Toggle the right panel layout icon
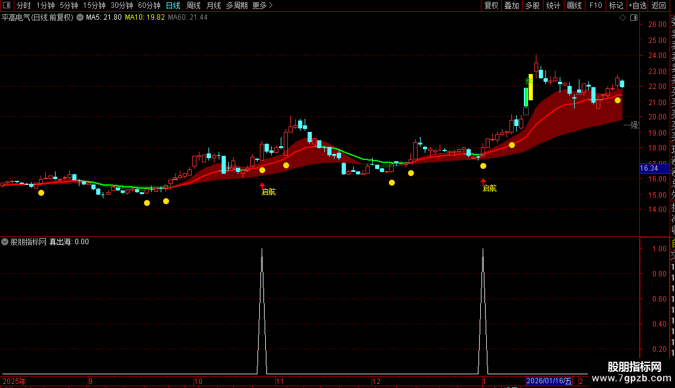Viewport: 675px width, 388px height. click(x=634, y=18)
